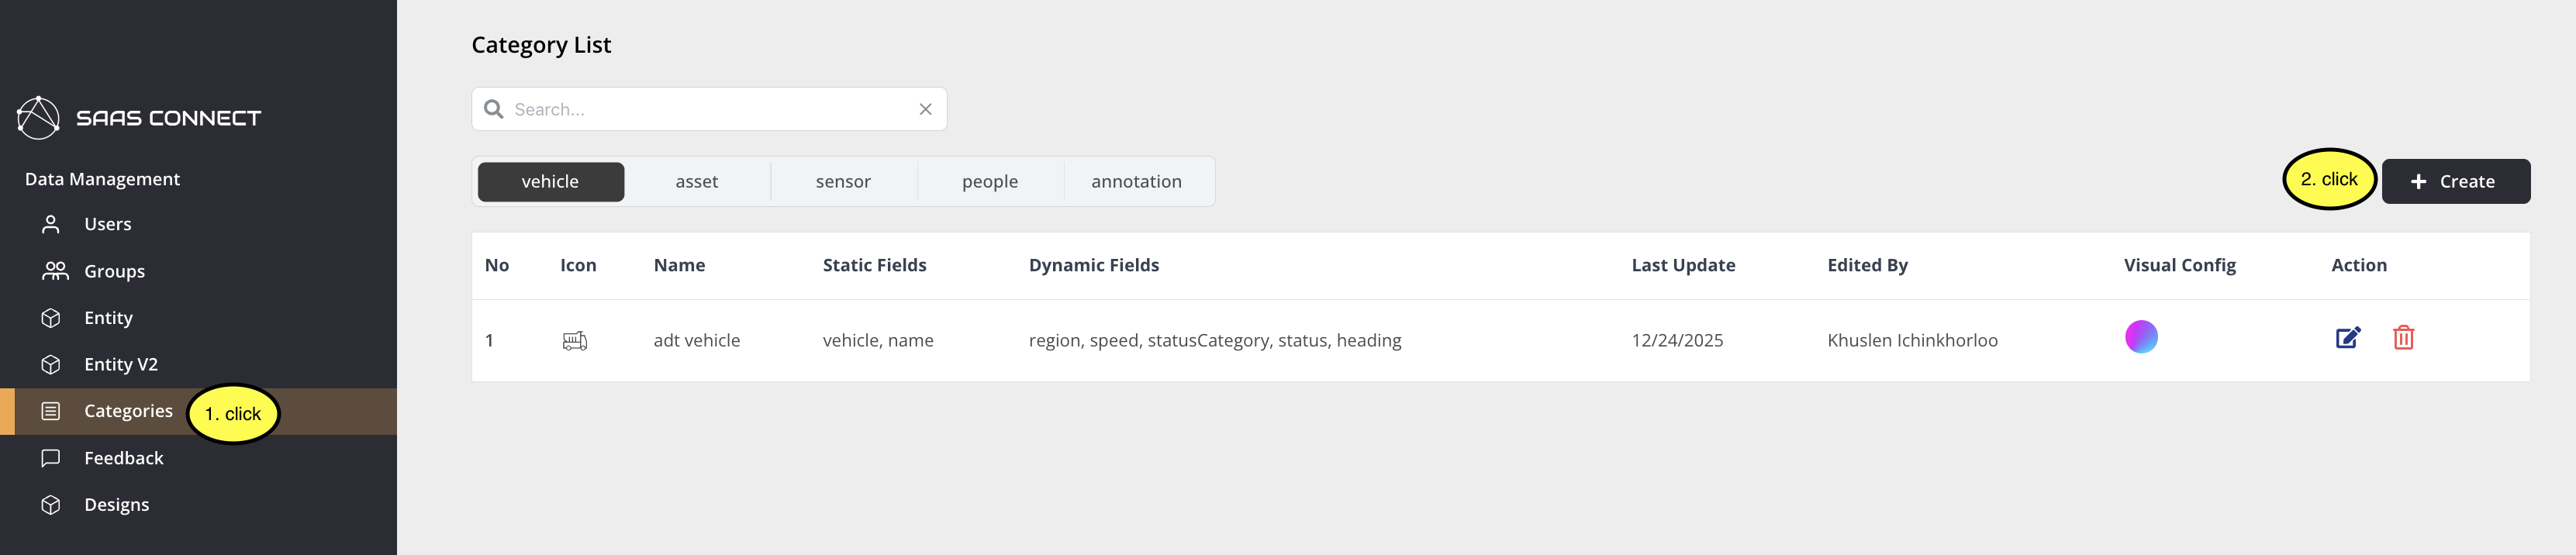Click the purple Visual Config color swatch
Image resolution: width=2576 pixels, height=555 pixels.
[2140, 337]
